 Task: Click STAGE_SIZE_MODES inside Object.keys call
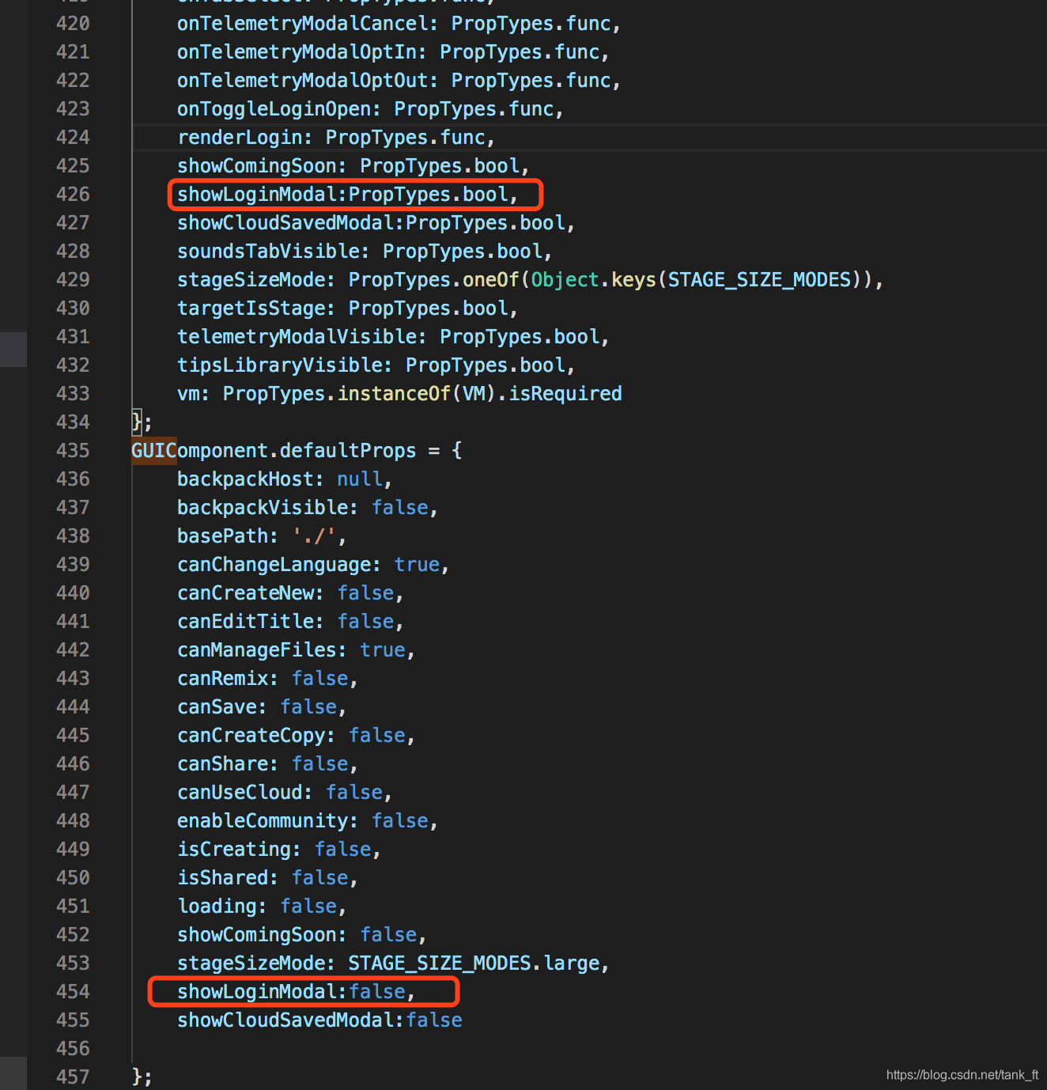click(759, 280)
